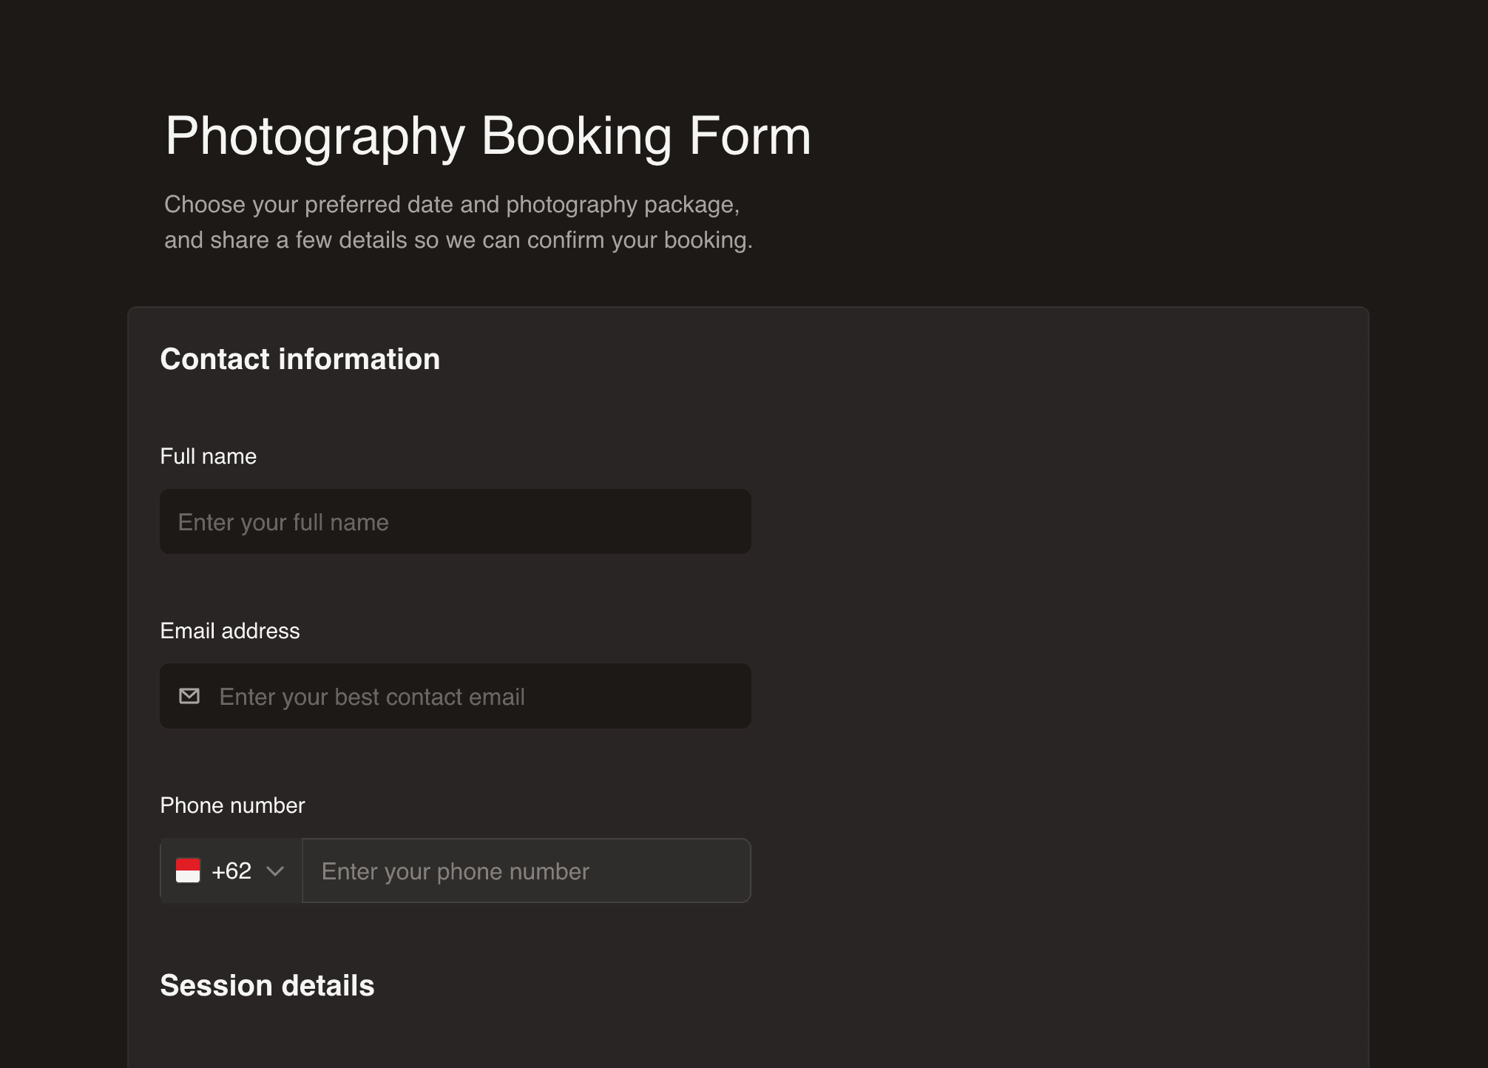Expand the country code chevron arrow
1488x1068 pixels.
275,871
